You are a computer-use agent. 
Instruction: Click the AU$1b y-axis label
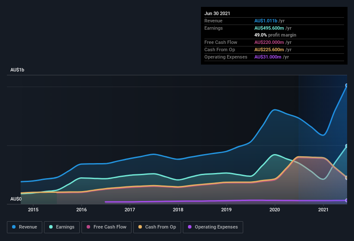17,70
